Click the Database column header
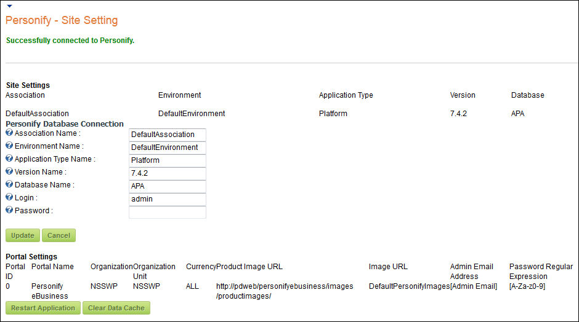 528,95
